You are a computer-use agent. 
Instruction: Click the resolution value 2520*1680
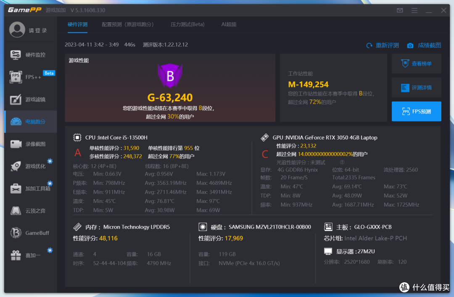click(x=357, y=262)
